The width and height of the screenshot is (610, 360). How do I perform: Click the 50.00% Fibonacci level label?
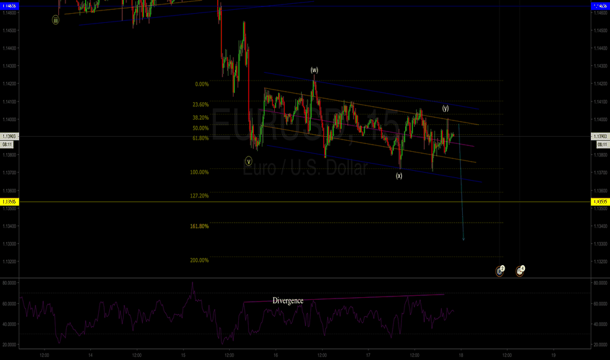201,128
